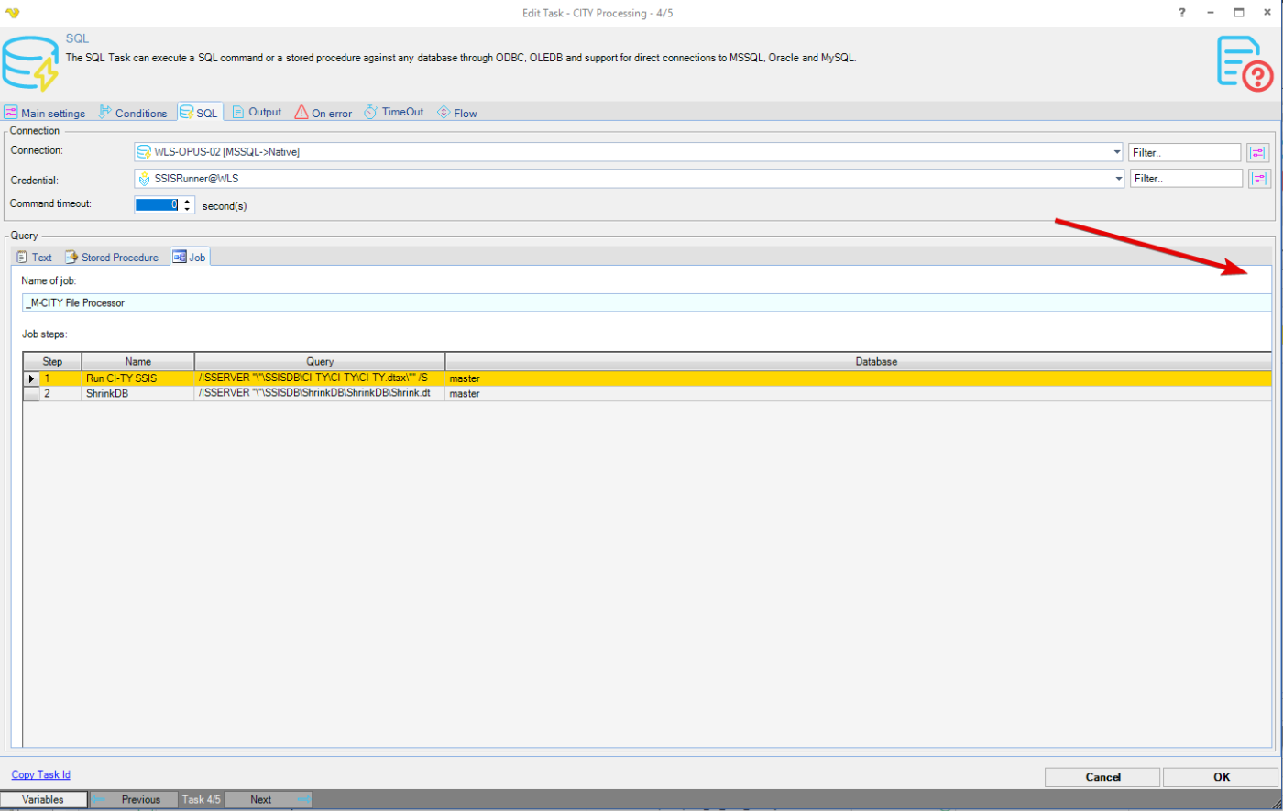Click the question mark help button in title bar
1283x811 pixels.
pos(1181,13)
